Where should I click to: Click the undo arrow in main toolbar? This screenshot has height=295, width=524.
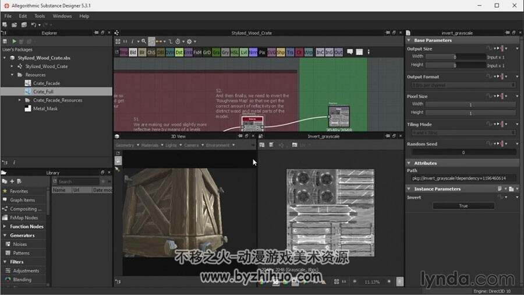coord(33,24)
